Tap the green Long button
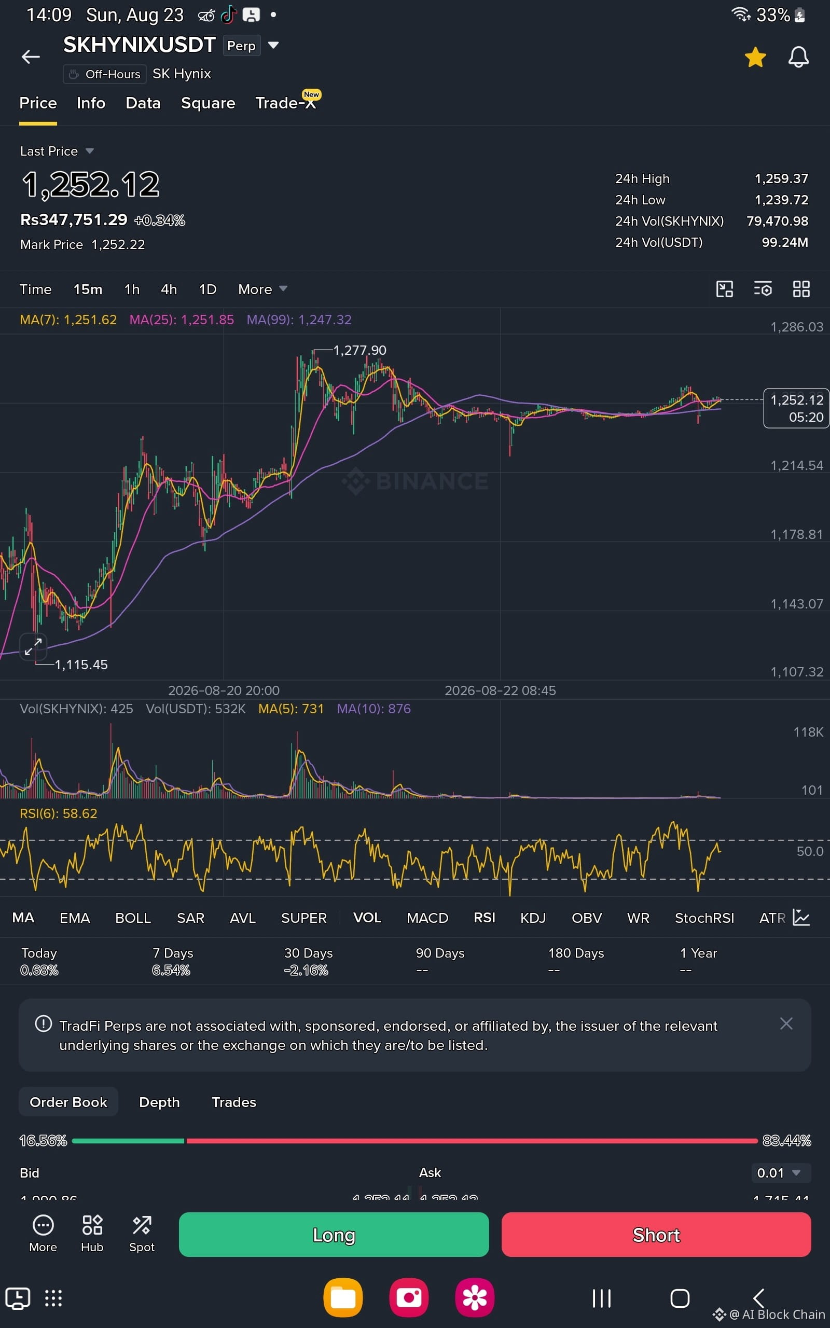Screen dimensions: 830x1328 coord(334,1234)
